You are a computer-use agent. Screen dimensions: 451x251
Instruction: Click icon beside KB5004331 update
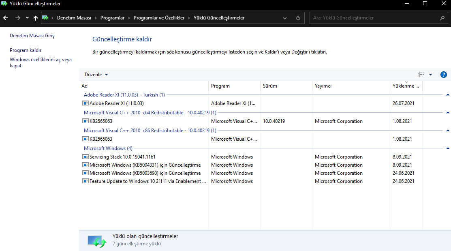[x=85, y=165]
